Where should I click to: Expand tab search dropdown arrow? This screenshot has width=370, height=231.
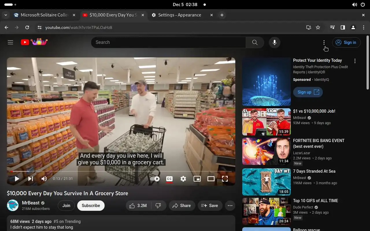click(x=6, y=15)
